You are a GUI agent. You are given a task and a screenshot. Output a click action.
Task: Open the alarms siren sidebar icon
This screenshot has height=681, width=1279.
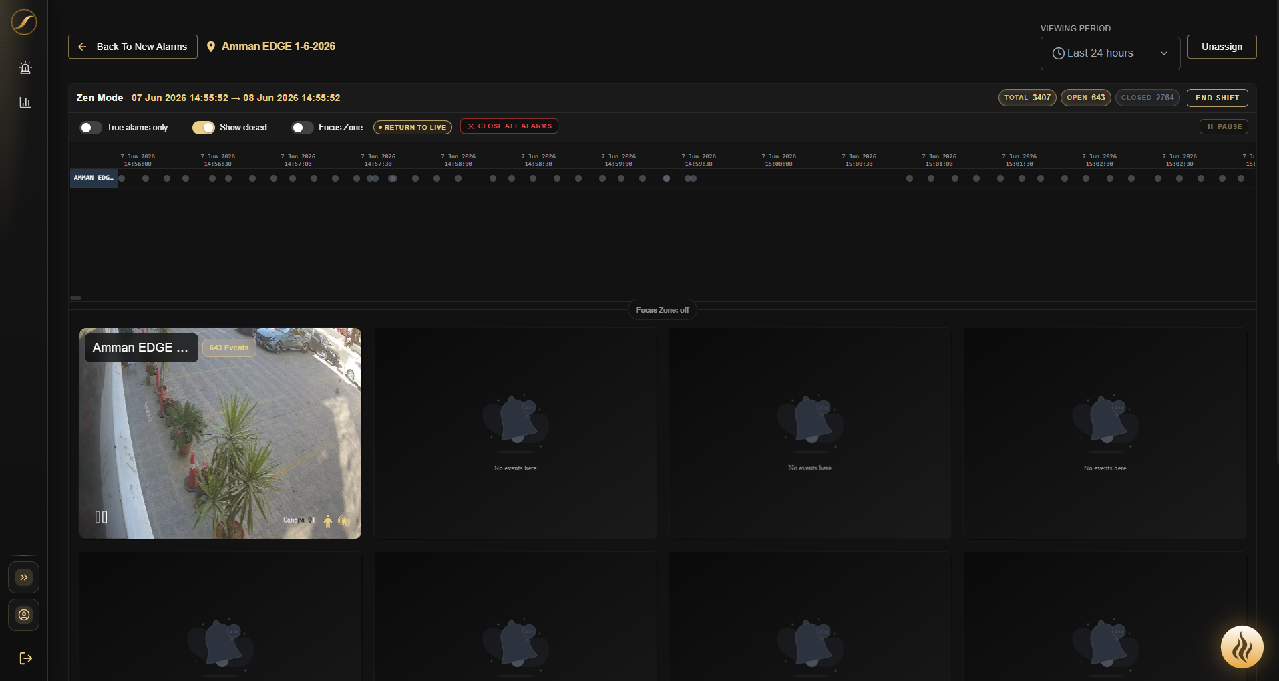coord(25,67)
